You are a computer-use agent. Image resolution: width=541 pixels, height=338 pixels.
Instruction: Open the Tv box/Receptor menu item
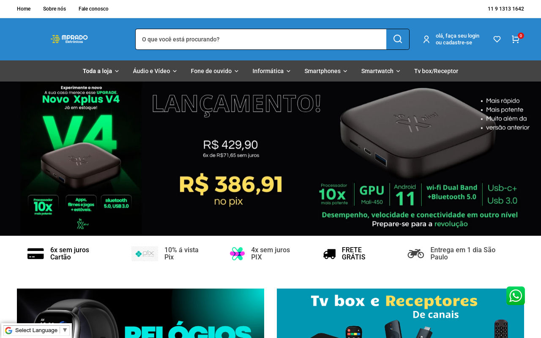[x=436, y=71]
